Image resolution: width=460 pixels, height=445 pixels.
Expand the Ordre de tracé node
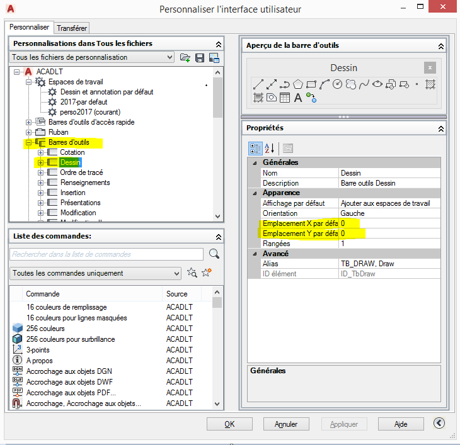[40, 173]
